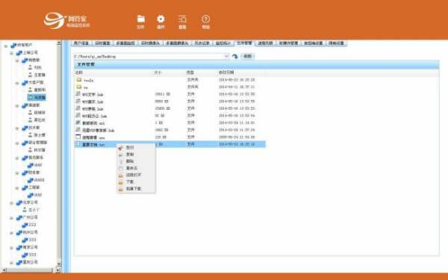The width and height of the screenshot is (448, 280).
Task: Choose 批量下载 from the context menu
Action: pos(134,189)
